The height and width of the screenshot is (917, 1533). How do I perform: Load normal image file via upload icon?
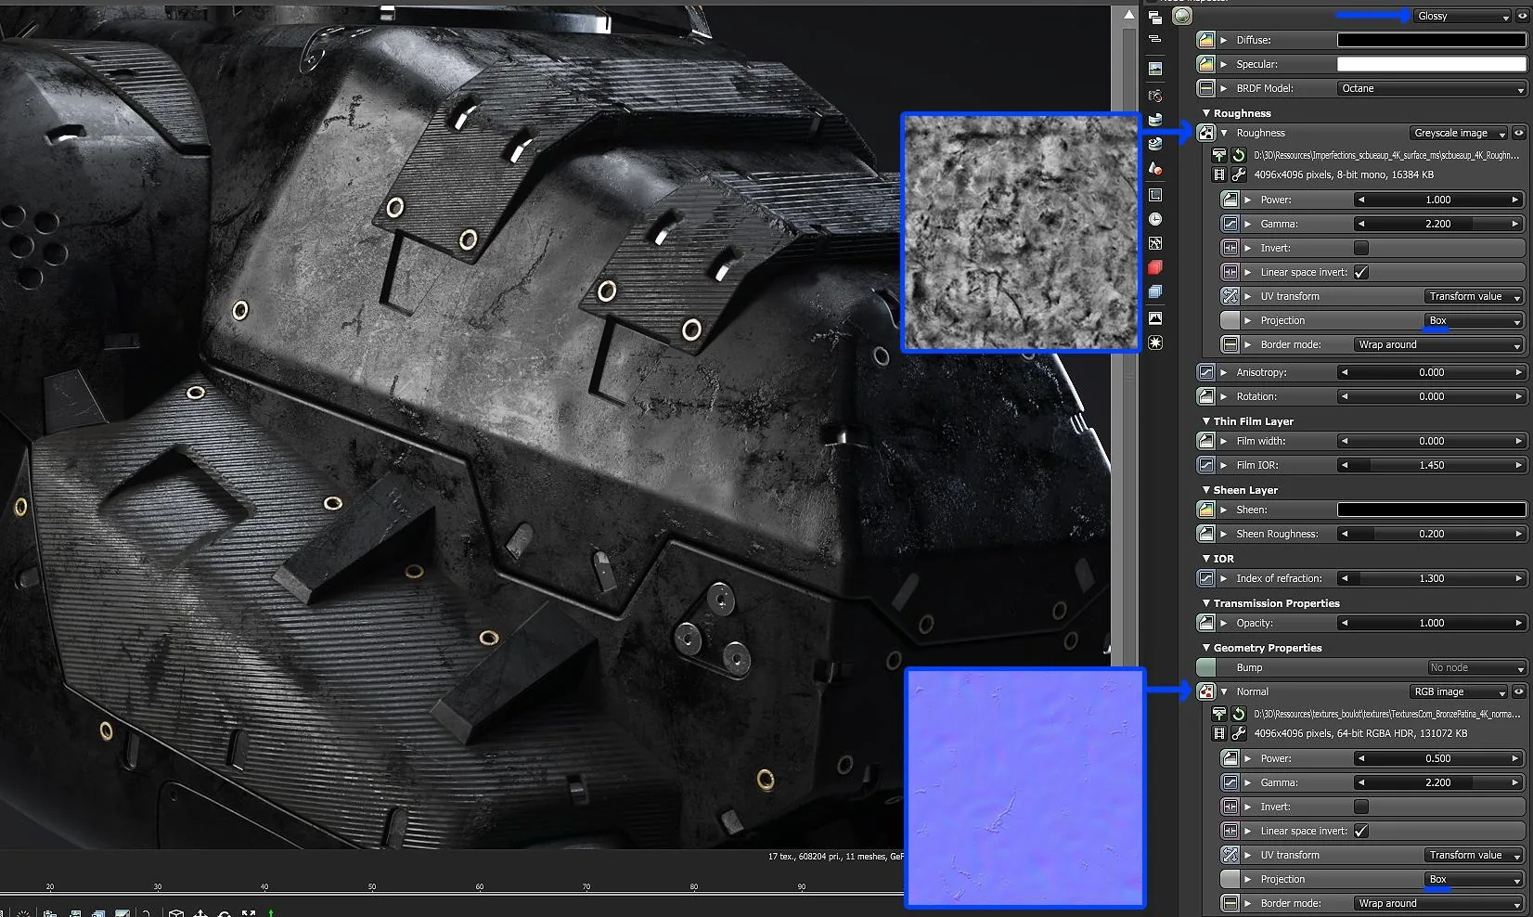pos(1219,714)
